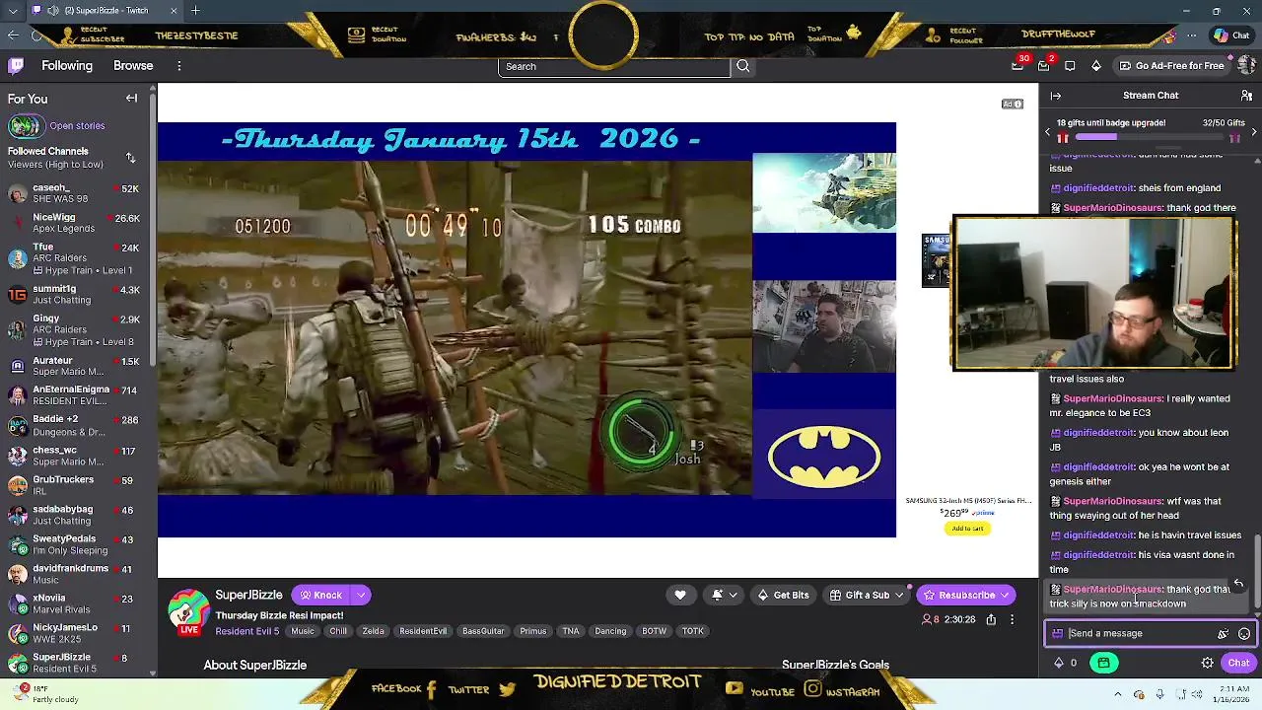Open notifications inbox with 2 badge
1262x710 pixels.
[x=1044, y=65]
